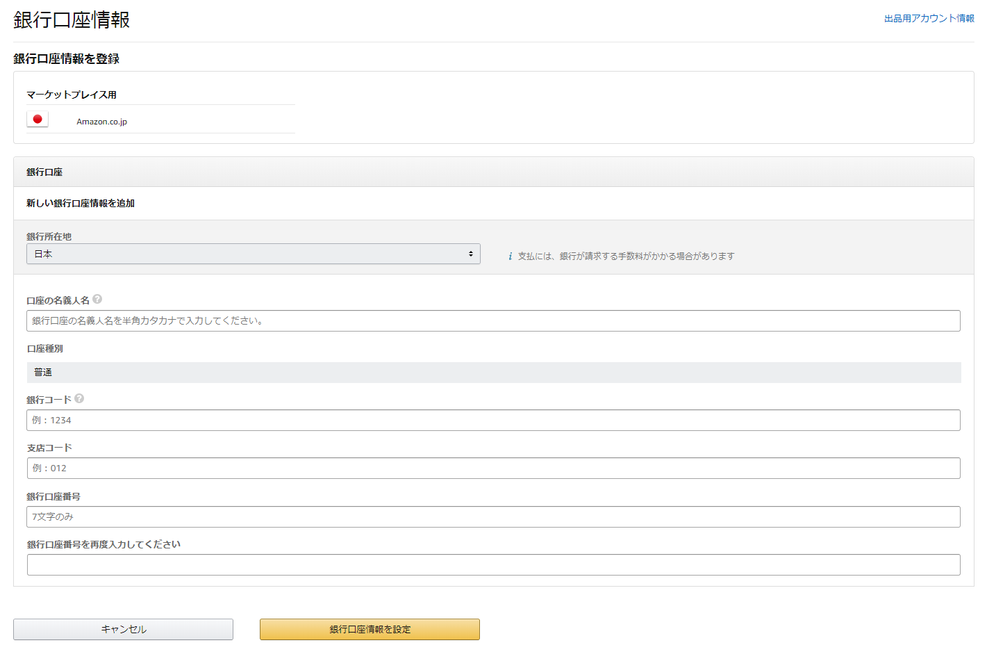Click the disabled 口座種別 field showing 普通

pos(493,372)
